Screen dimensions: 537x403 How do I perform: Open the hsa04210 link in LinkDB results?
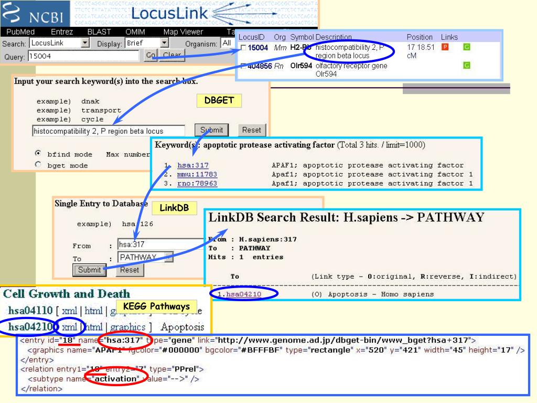click(x=243, y=294)
